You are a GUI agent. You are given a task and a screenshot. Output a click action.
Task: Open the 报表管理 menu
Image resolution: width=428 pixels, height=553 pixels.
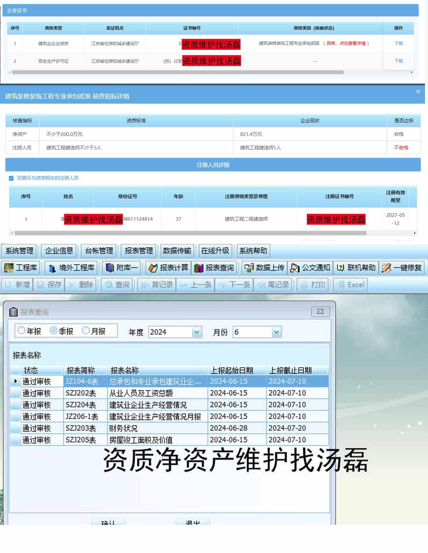coord(139,251)
